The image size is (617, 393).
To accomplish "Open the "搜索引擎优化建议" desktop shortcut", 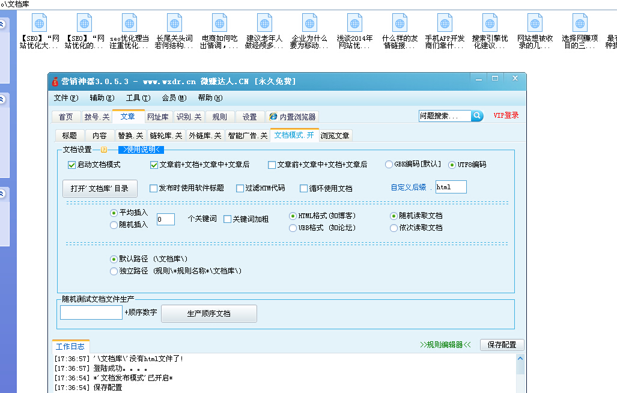I will coord(490,24).
